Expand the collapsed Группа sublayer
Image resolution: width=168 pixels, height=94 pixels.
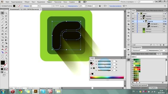[141, 16]
